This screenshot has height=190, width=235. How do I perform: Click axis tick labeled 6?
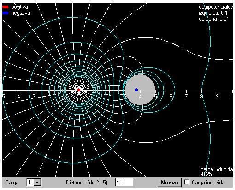pos(171,97)
